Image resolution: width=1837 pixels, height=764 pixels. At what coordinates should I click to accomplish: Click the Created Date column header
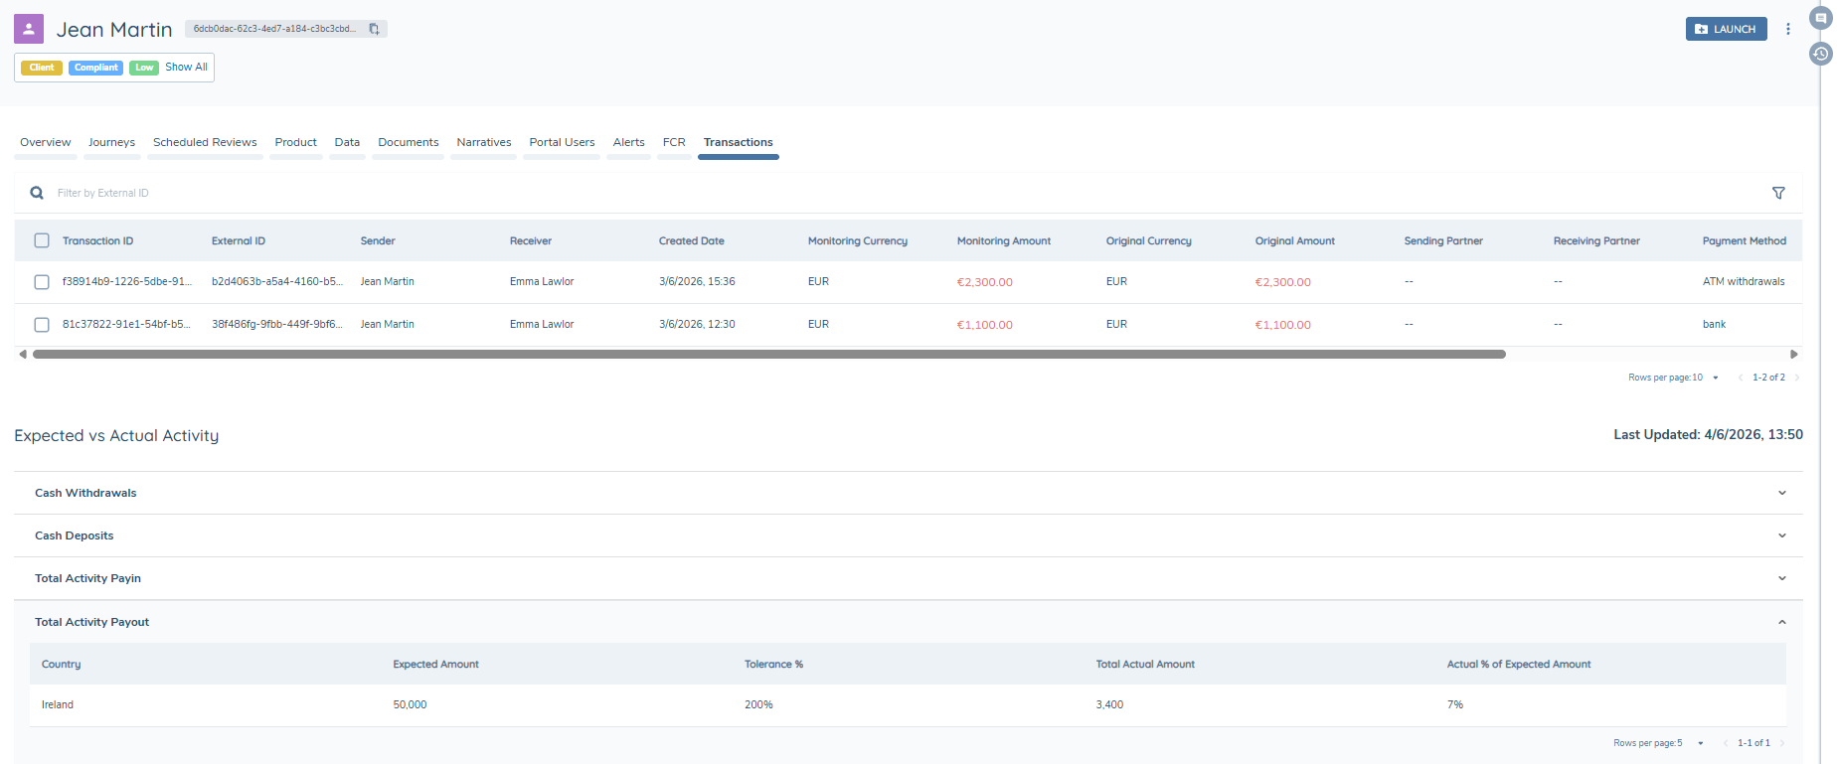pyautogui.click(x=691, y=241)
